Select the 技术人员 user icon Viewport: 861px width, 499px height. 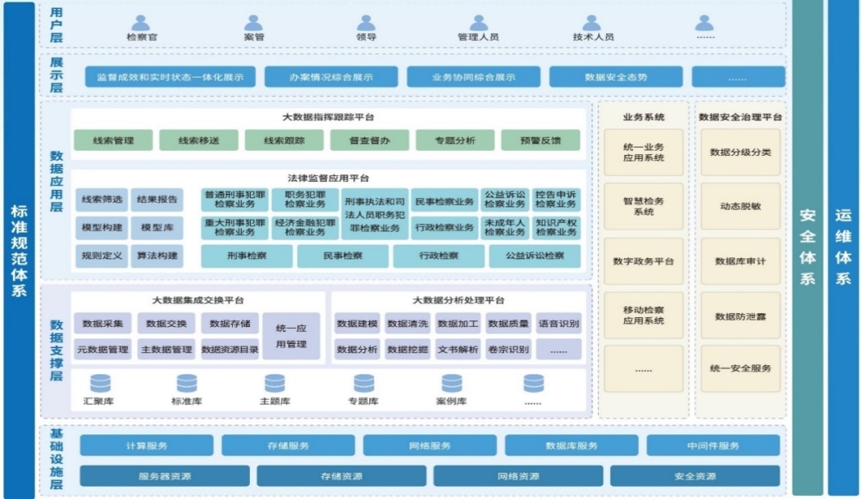(592, 23)
